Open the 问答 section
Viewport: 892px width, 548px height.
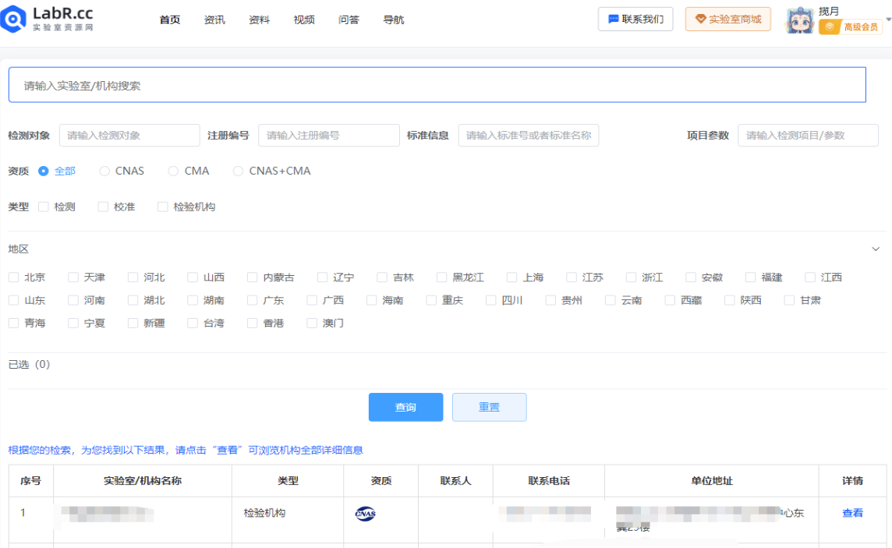coord(349,19)
